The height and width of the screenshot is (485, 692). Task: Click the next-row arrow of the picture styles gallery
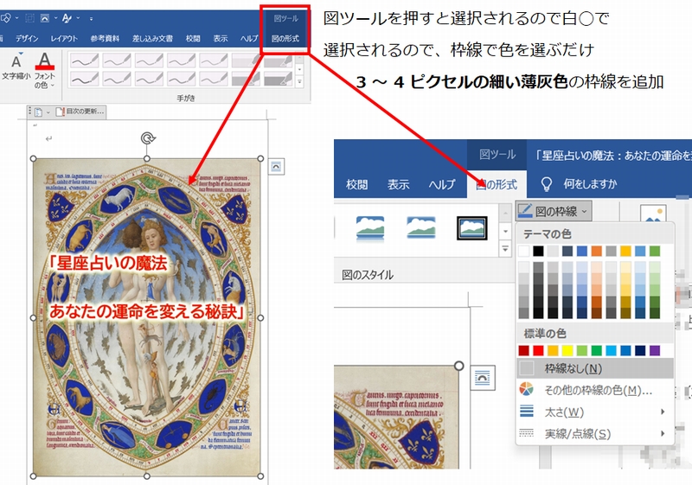click(x=505, y=232)
